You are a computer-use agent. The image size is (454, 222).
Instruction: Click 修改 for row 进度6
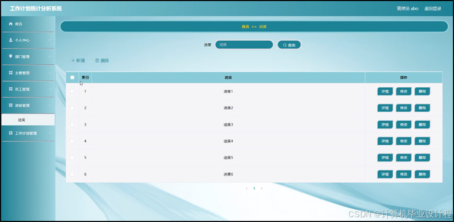tap(404, 174)
